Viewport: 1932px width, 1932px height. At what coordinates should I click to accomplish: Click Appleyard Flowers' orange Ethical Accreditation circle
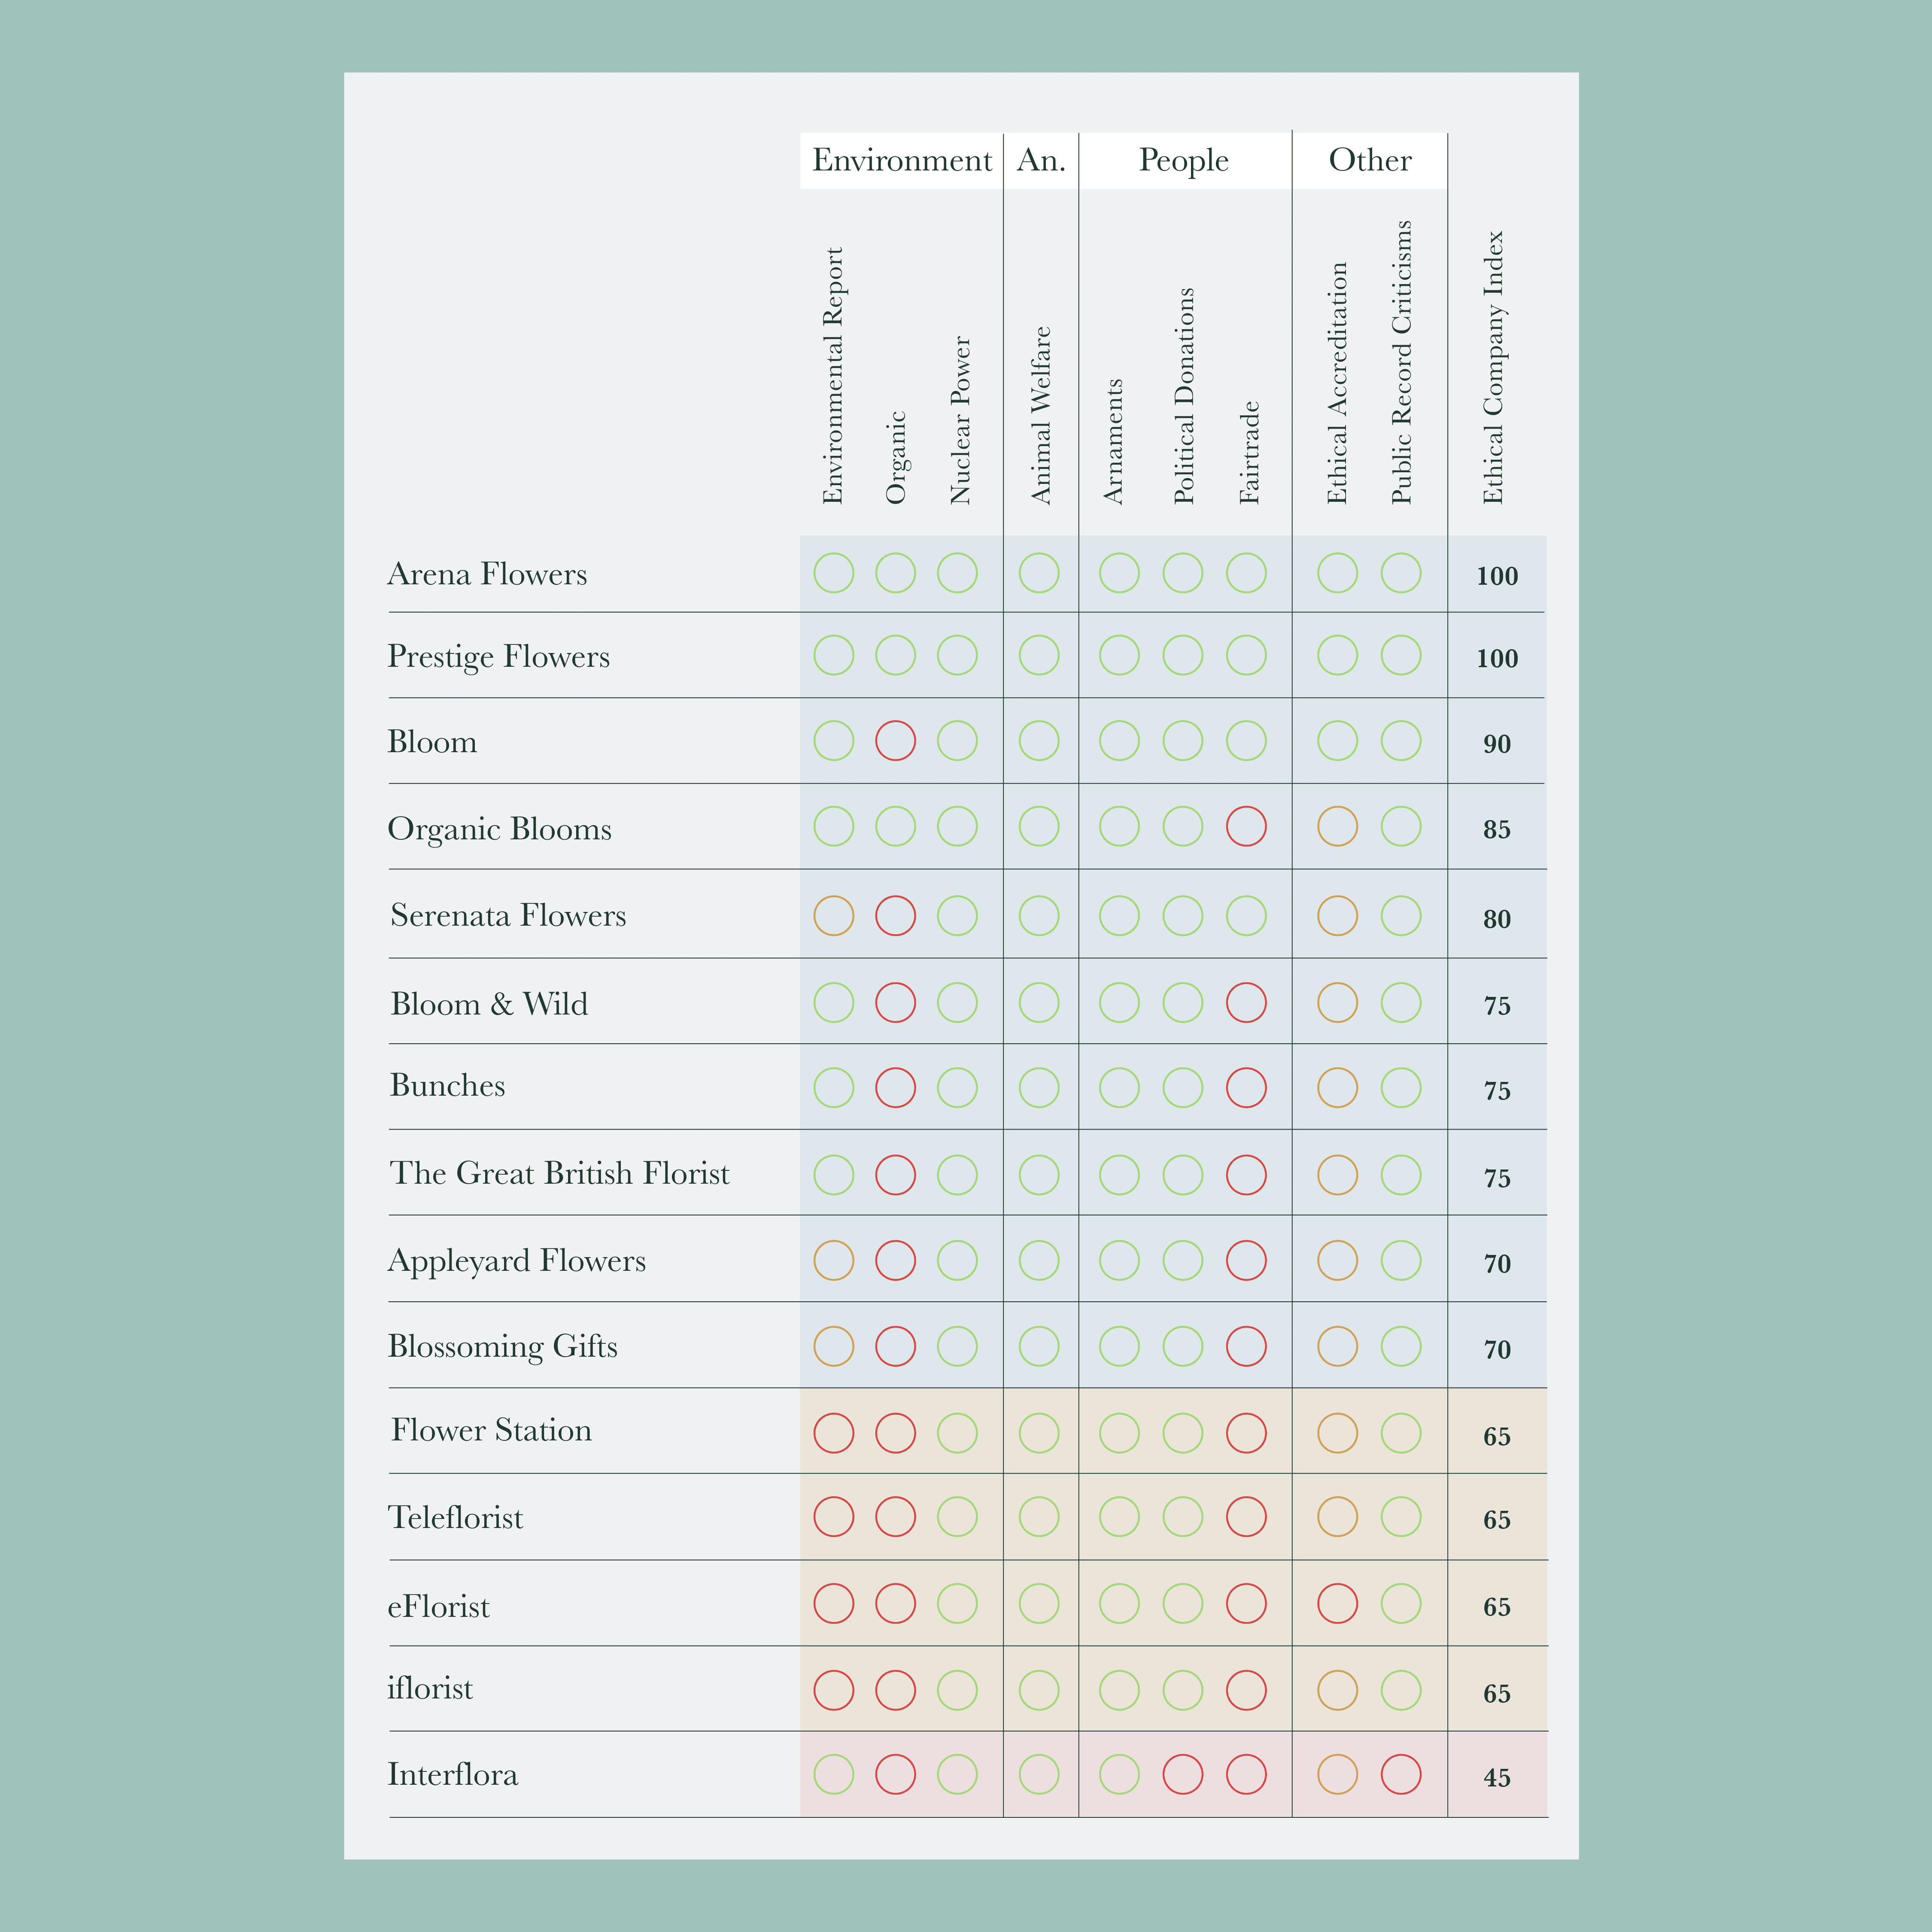tap(1337, 1260)
